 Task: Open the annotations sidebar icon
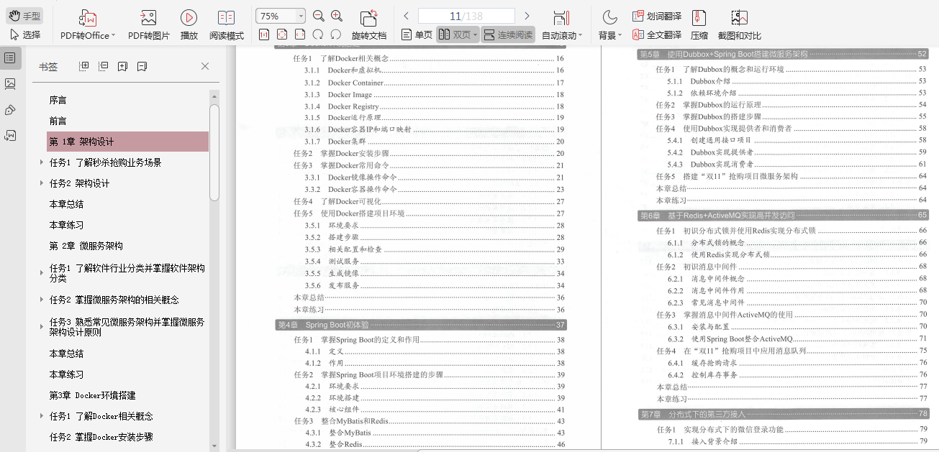tap(10, 110)
